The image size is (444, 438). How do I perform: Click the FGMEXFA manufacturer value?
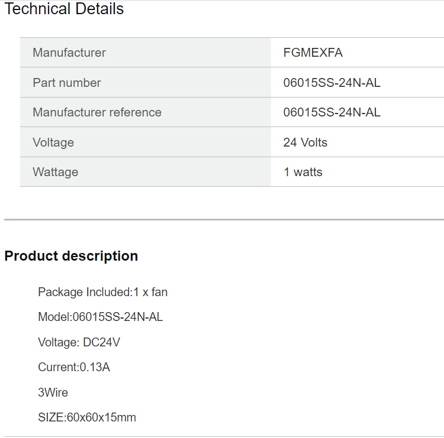[x=313, y=53]
